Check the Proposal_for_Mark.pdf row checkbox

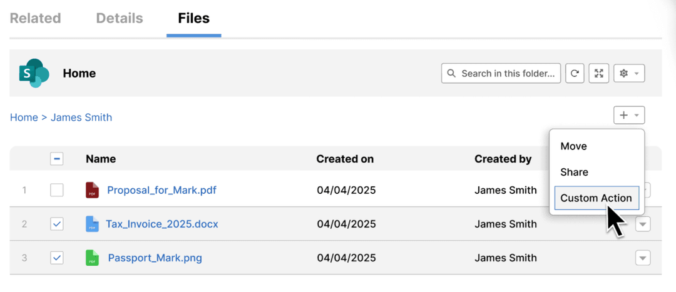[x=57, y=190]
